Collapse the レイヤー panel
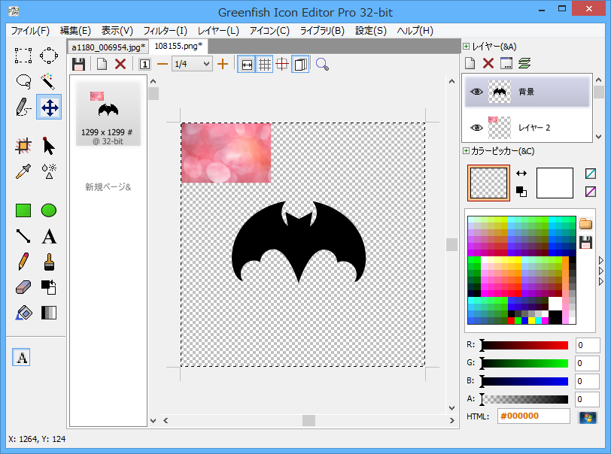 (x=467, y=47)
